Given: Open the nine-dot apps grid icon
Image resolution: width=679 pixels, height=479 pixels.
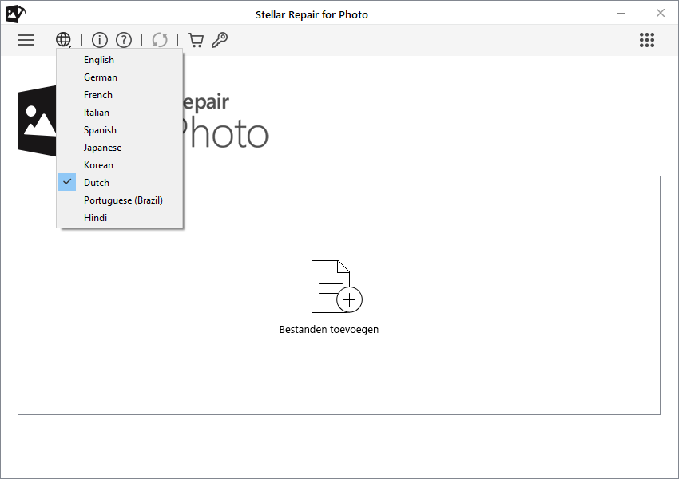Looking at the screenshot, I should [647, 40].
